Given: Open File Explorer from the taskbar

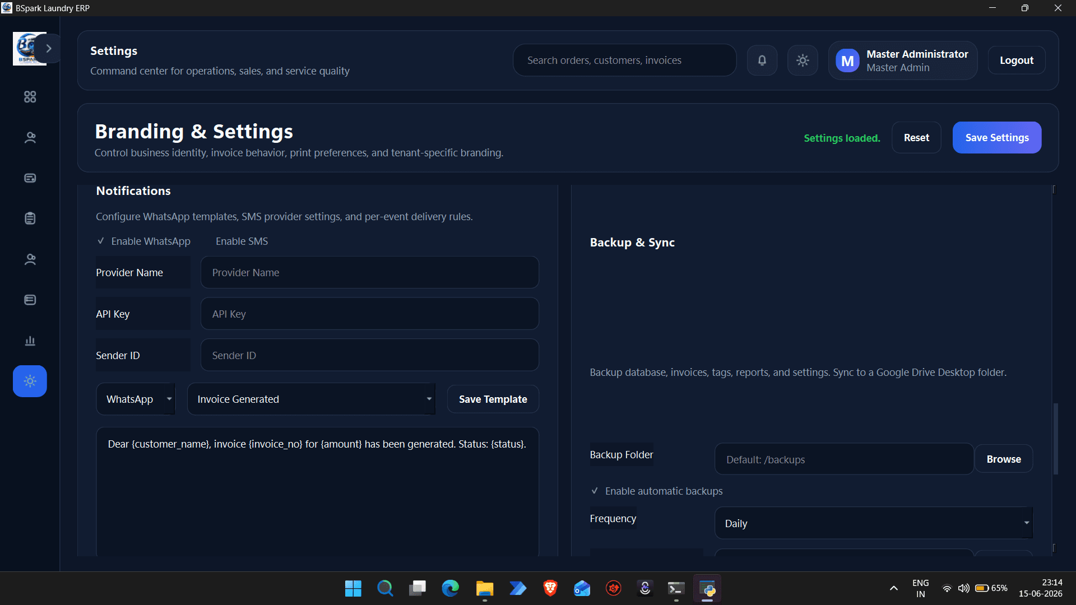Looking at the screenshot, I should 484,589.
